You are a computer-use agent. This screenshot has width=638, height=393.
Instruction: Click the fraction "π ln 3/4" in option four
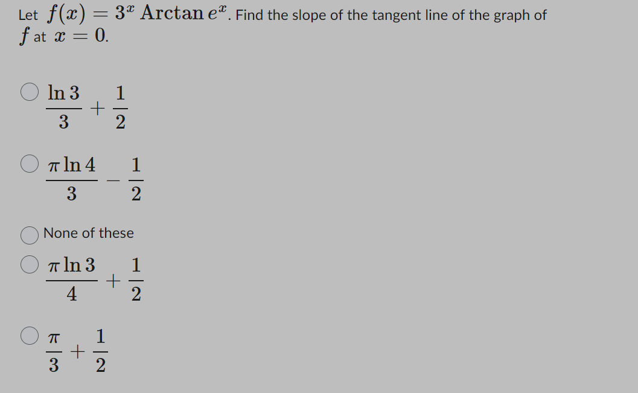click(72, 279)
